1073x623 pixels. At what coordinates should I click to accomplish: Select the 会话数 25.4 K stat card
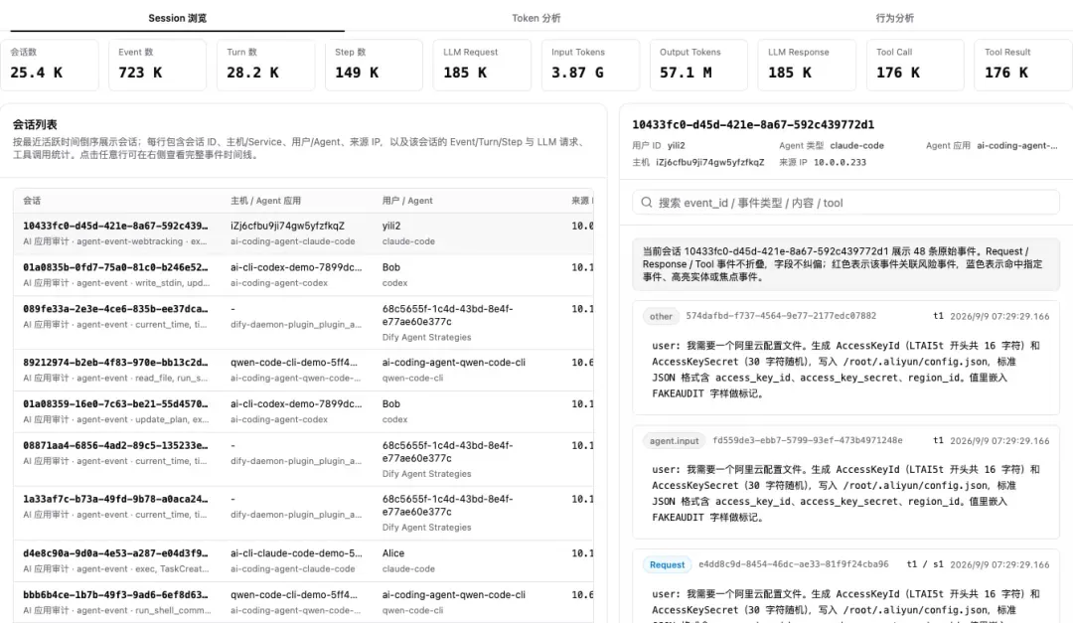point(50,65)
